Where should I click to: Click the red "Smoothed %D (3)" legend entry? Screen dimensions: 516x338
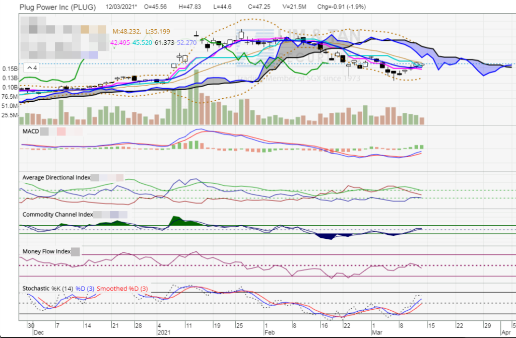coord(122,289)
